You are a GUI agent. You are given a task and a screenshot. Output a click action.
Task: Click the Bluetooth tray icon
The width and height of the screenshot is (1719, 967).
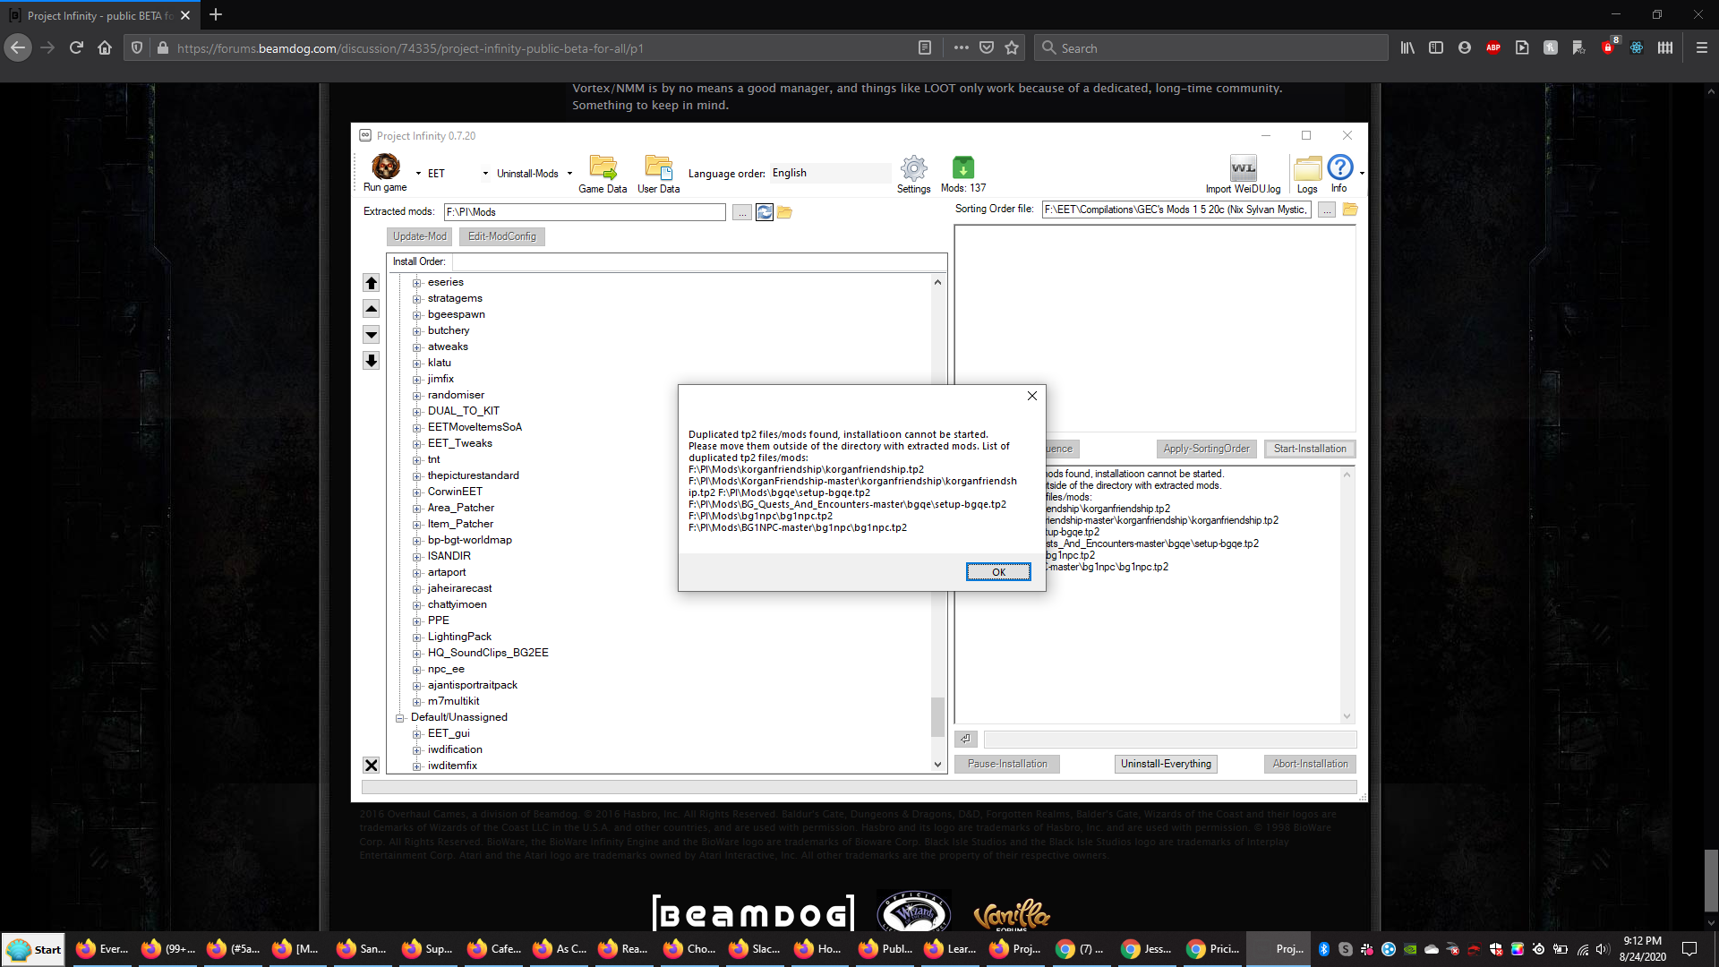click(1324, 949)
